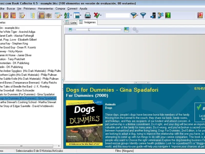Click the export to mobile phone icon

pyautogui.click(x=153, y=15)
